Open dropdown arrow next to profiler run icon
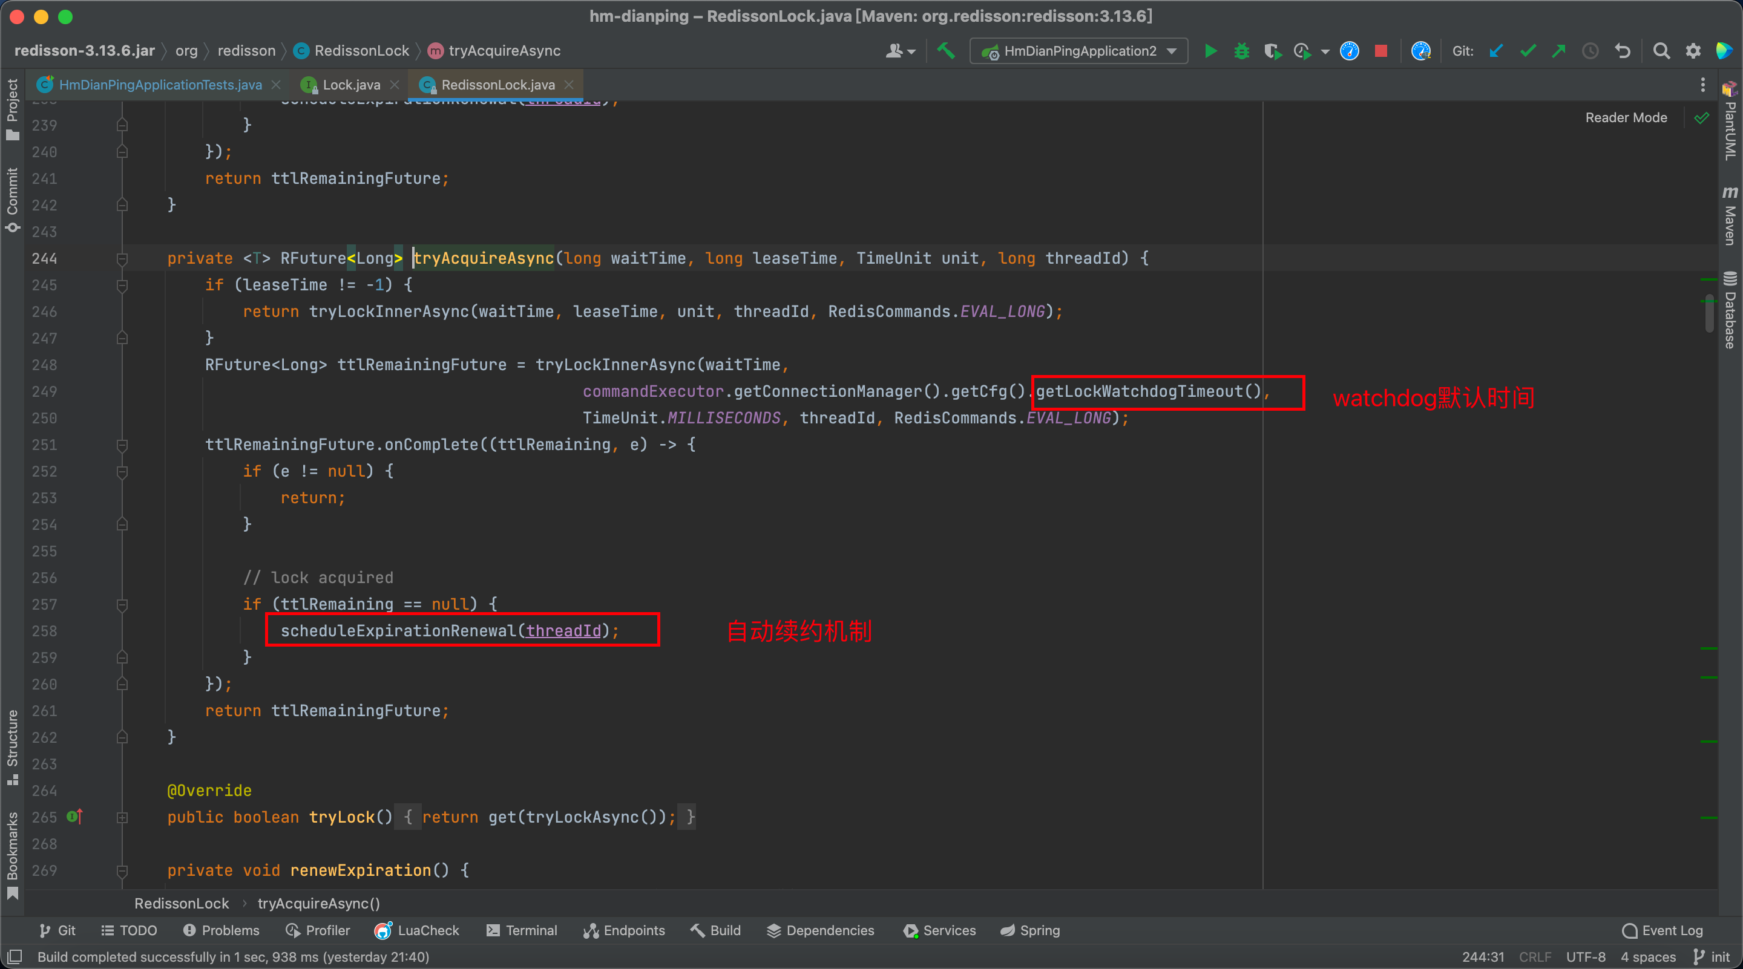 [1325, 51]
